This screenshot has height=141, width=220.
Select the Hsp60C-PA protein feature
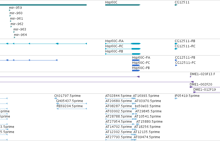pyautogui.click(x=136, y=60)
